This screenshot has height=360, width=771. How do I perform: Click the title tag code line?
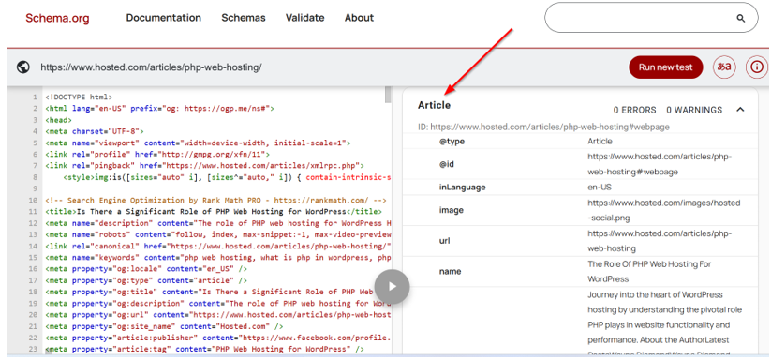[x=214, y=212]
